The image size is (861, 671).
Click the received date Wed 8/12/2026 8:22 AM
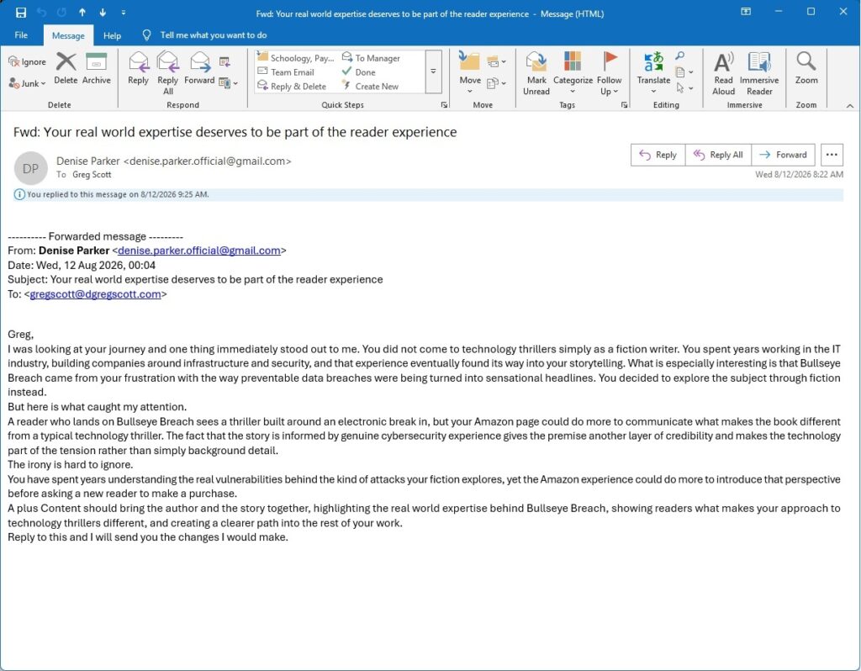point(799,174)
